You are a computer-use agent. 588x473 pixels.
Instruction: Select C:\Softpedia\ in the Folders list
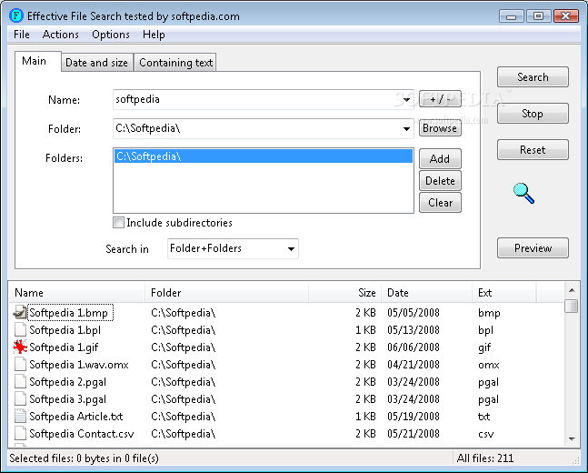click(x=264, y=156)
